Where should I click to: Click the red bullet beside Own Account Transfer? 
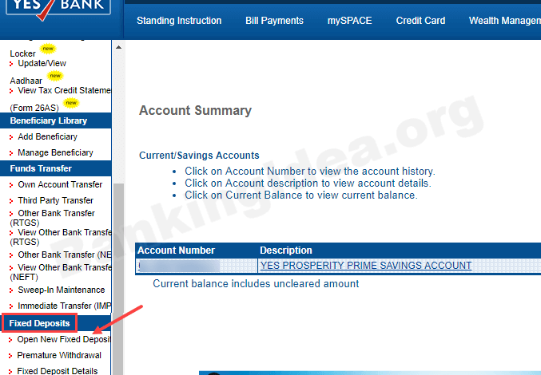[x=11, y=185]
